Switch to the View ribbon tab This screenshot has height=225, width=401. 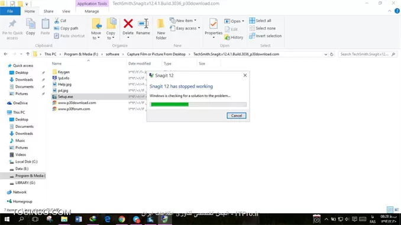[x=66, y=11]
